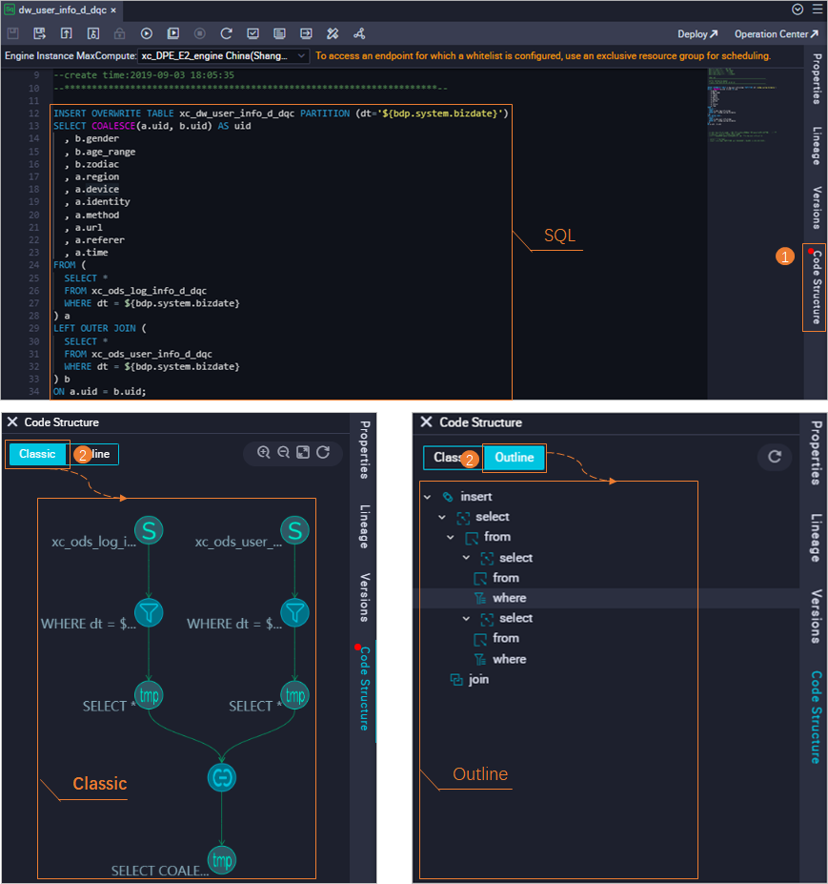The image size is (828, 884).
Task: Run the SQL script
Action: [x=146, y=32]
